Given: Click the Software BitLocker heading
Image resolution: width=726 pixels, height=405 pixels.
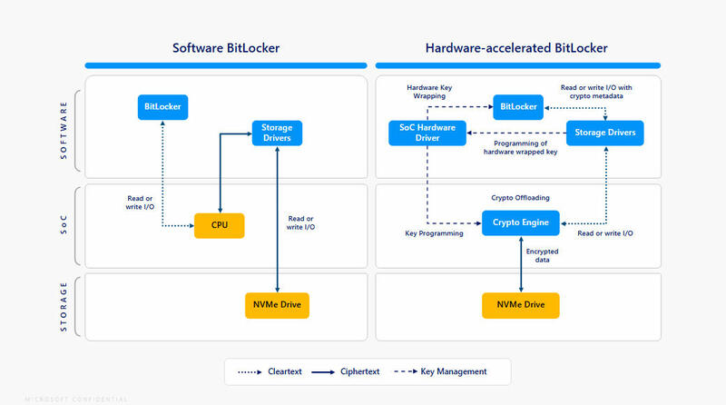Looking at the screenshot, I should [x=225, y=47].
